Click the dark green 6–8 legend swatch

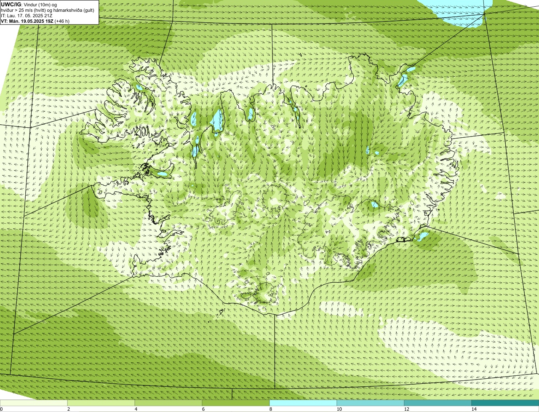coord(236,403)
